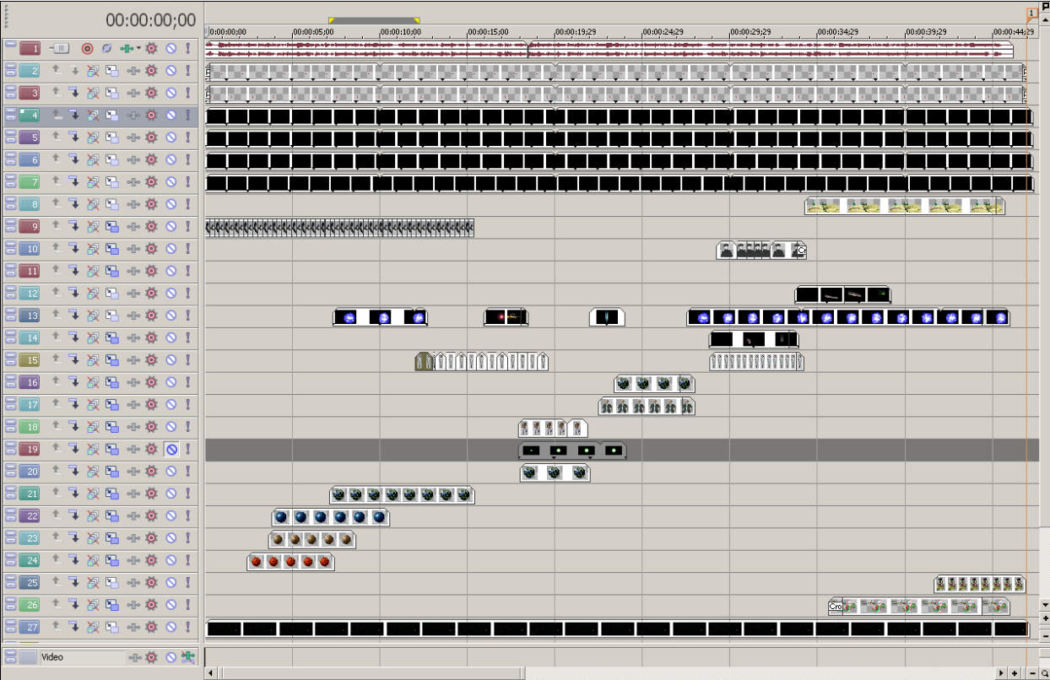Image resolution: width=1050 pixels, height=680 pixels.
Task: Zoom in time with the plus button
Action: [1015, 673]
